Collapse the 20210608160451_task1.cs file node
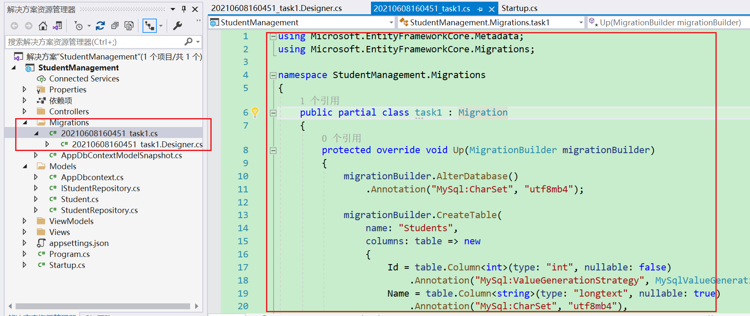Viewport: 750px width, 316px height. (36, 133)
